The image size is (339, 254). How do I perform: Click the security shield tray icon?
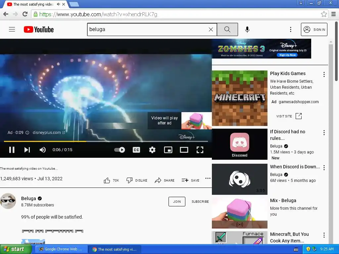308,249
